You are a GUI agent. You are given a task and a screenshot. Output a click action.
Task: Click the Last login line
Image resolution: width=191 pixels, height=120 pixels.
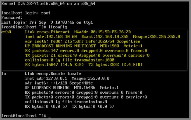point(47,22)
